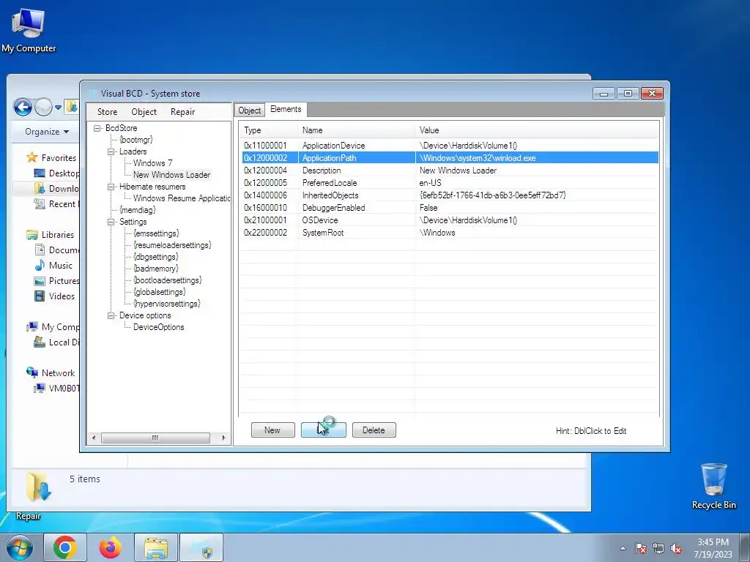
Task: Open the Repair menu
Action: click(x=182, y=112)
